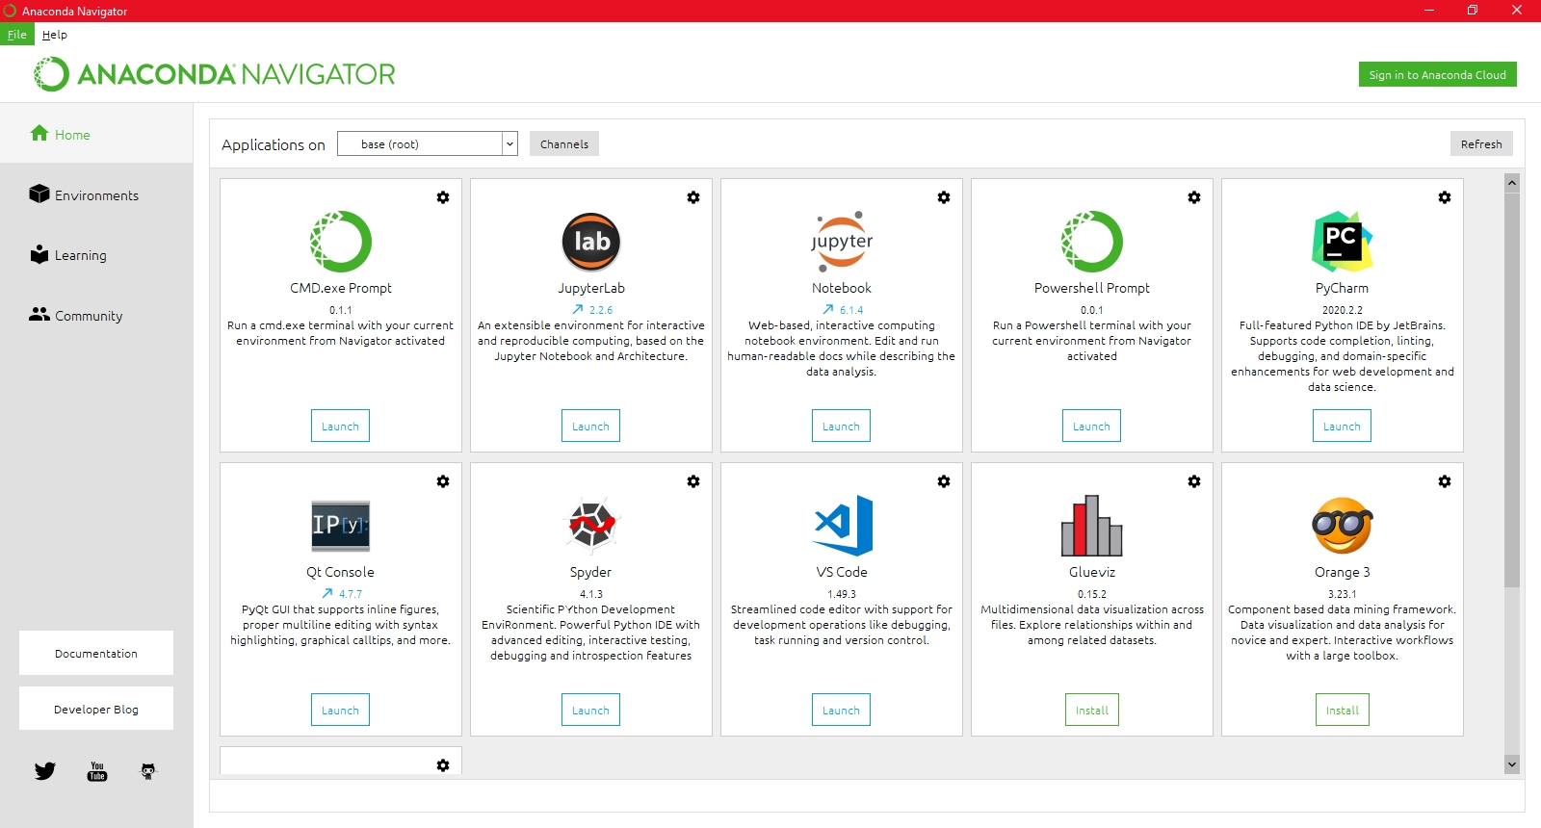Click the Powershell Prompt version text 0.0.1
This screenshot has height=828, width=1541.
[x=1092, y=310]
